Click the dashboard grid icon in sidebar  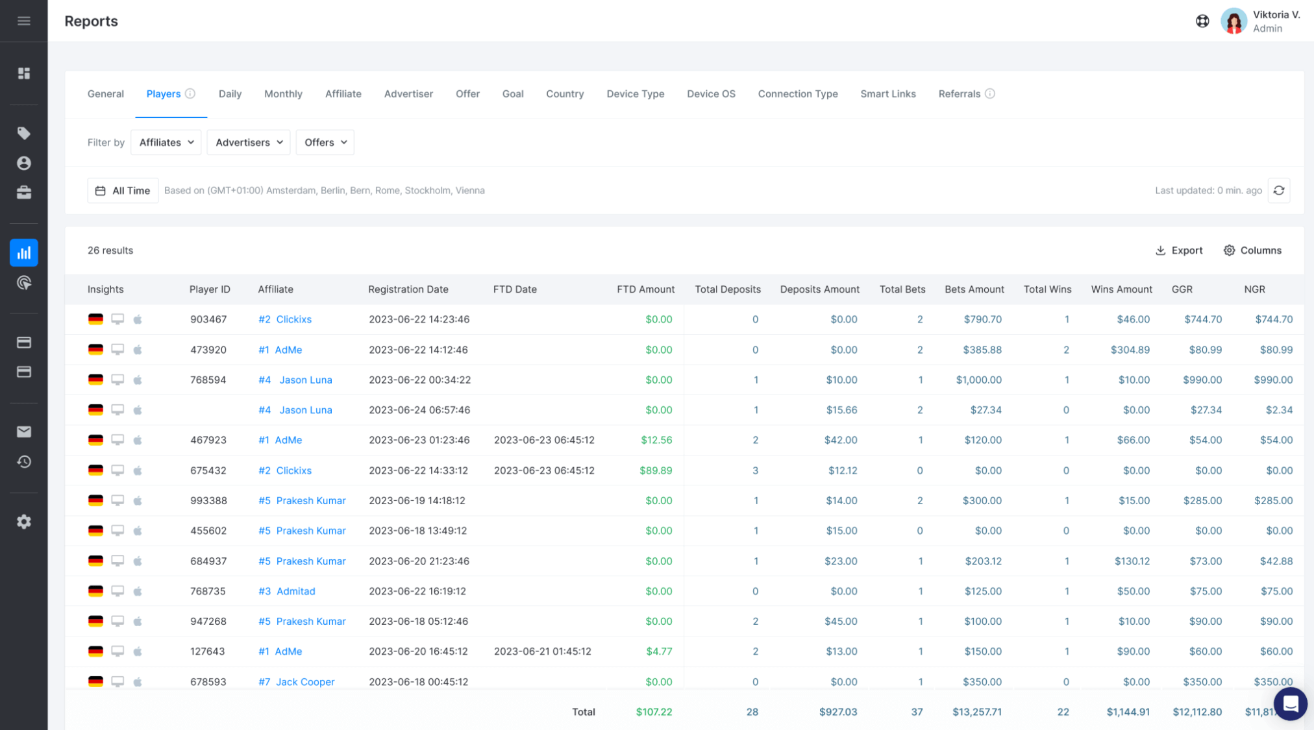point(24,73)
